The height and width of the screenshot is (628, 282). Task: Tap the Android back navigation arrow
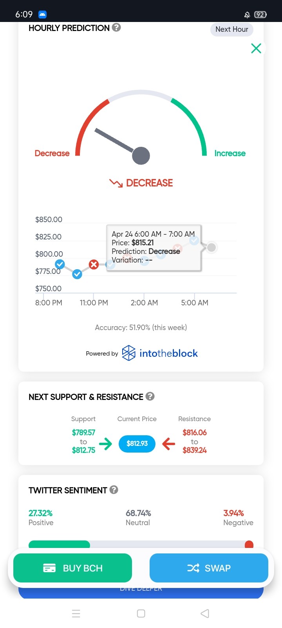pos(205,613)
